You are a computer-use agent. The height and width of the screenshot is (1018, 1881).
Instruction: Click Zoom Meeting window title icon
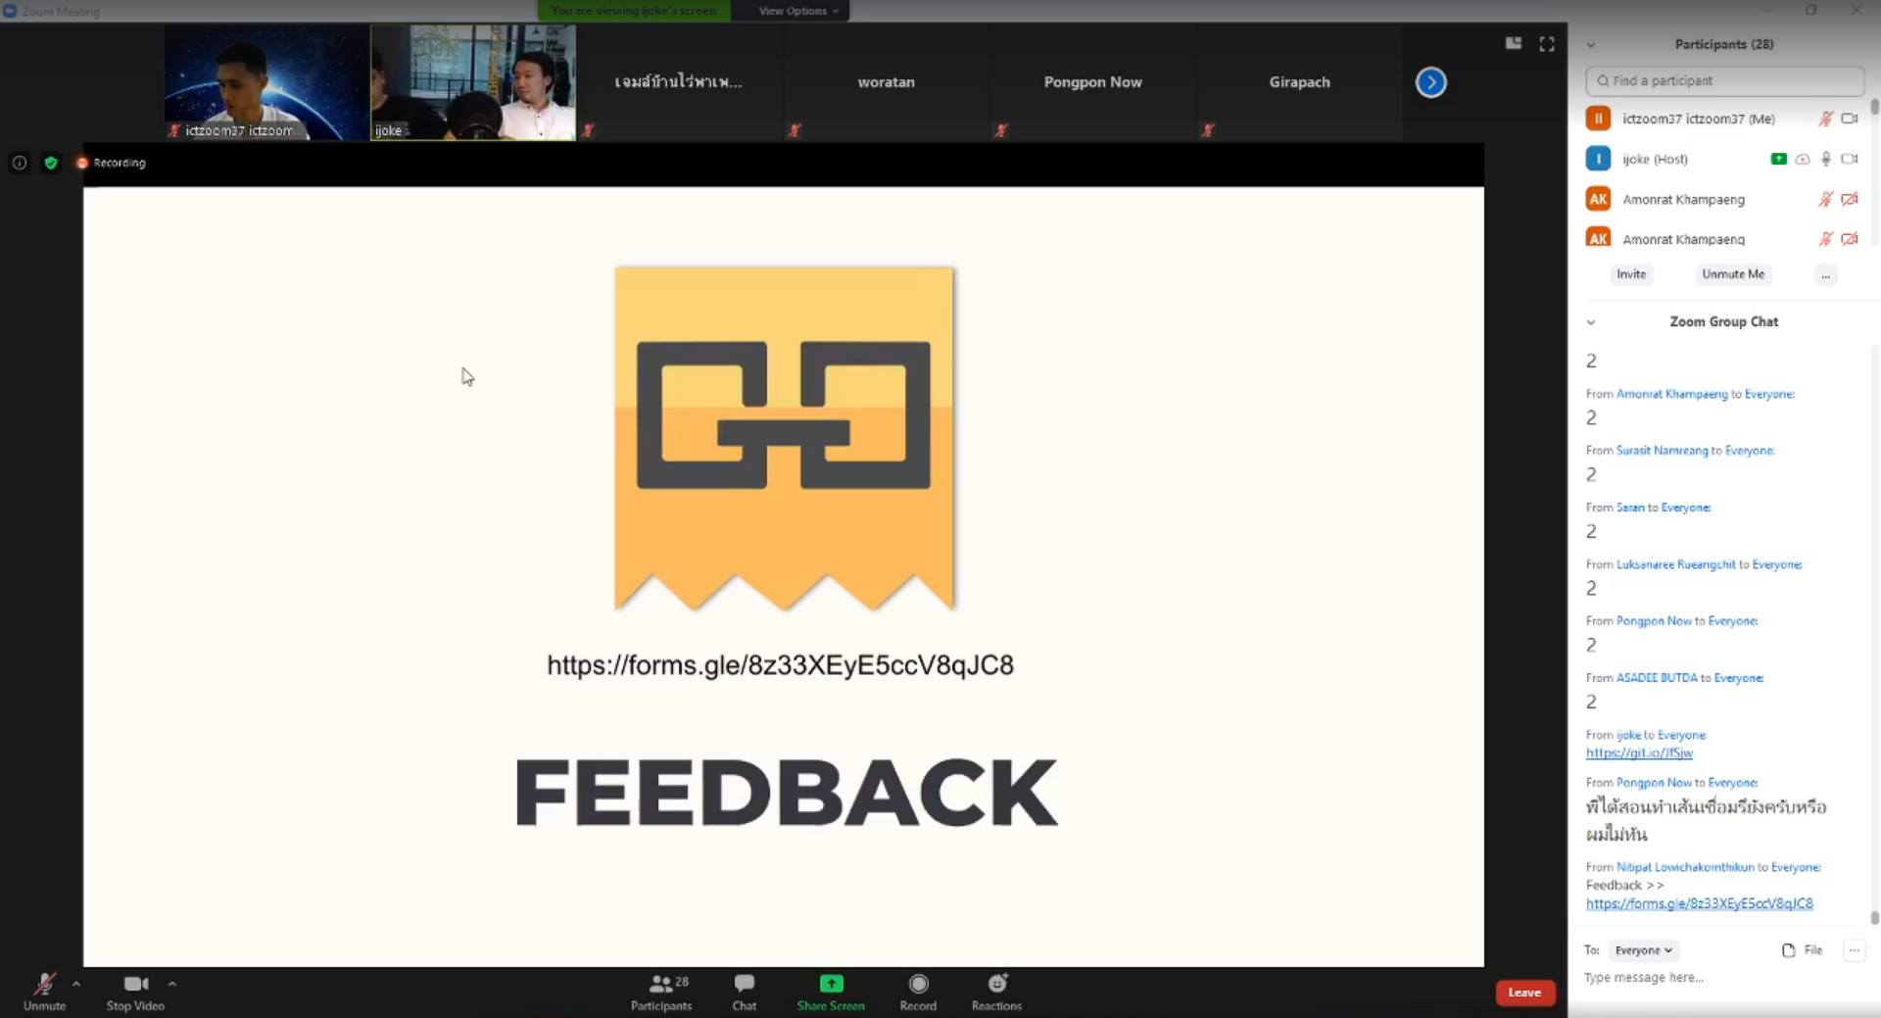[10, 11]
